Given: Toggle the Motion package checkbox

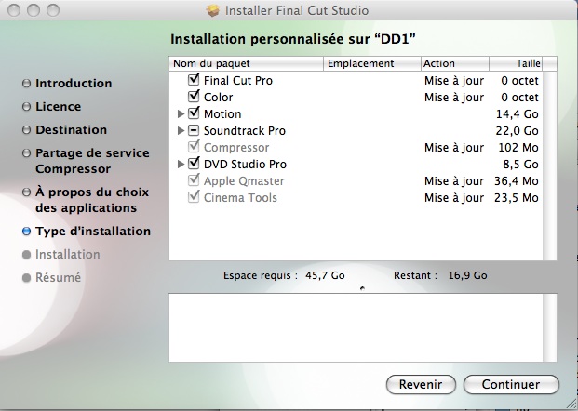Looking at the screenshot, I should click(194, 113).
